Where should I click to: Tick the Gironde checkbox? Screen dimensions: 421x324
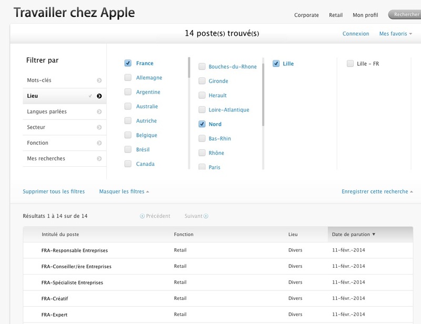tap(202, 81)
